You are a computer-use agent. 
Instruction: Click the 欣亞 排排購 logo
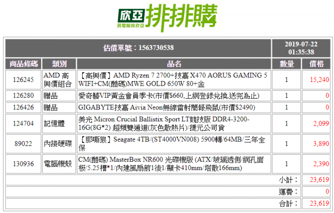tap(167, 18)
